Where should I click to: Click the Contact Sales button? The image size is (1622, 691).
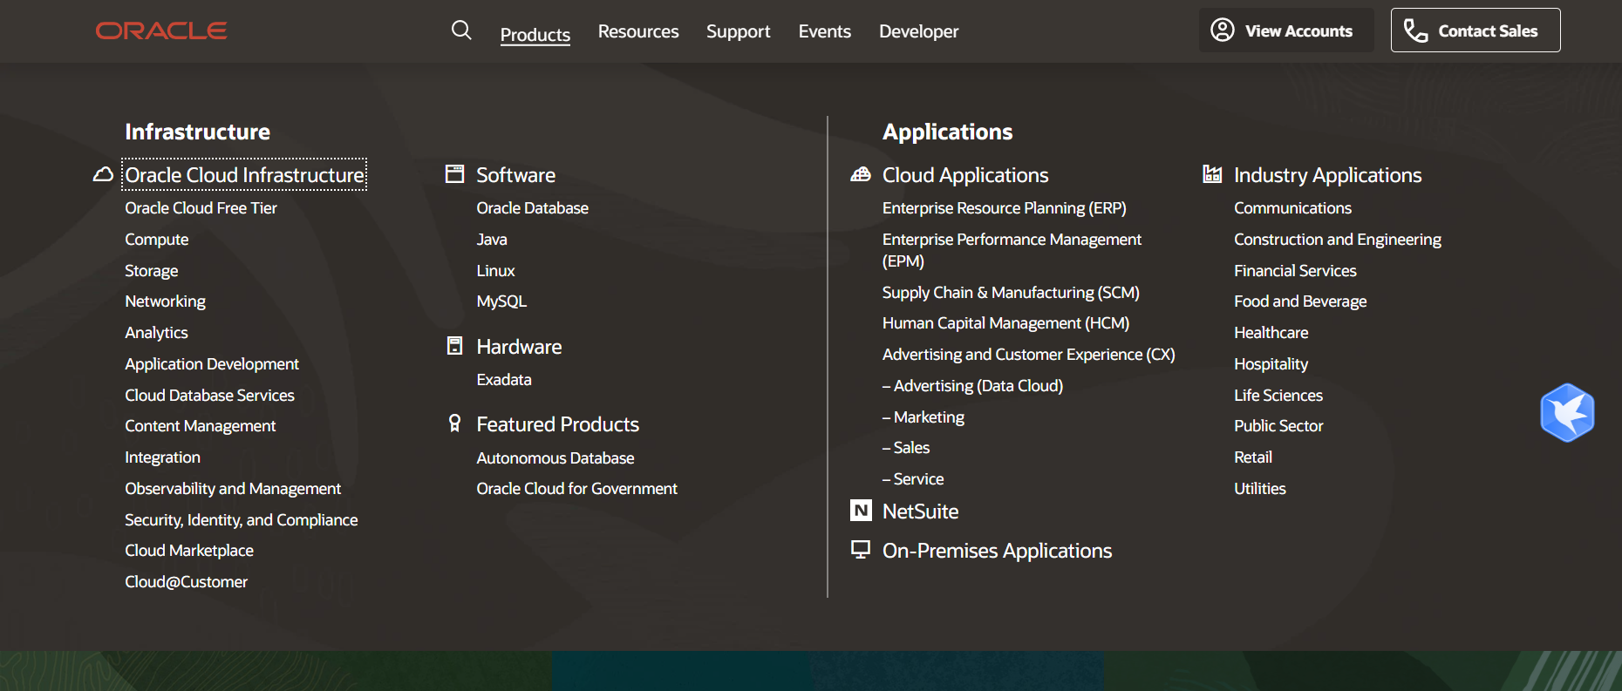click(x=1475, y=30)
